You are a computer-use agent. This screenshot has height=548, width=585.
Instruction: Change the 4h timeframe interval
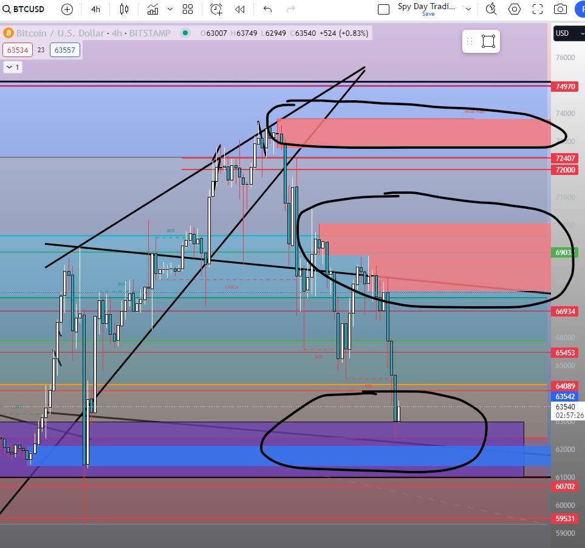click(x=96, y=9)
